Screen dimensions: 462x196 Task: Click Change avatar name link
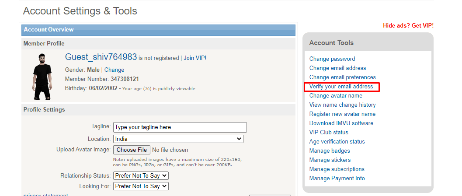(336, 96)
